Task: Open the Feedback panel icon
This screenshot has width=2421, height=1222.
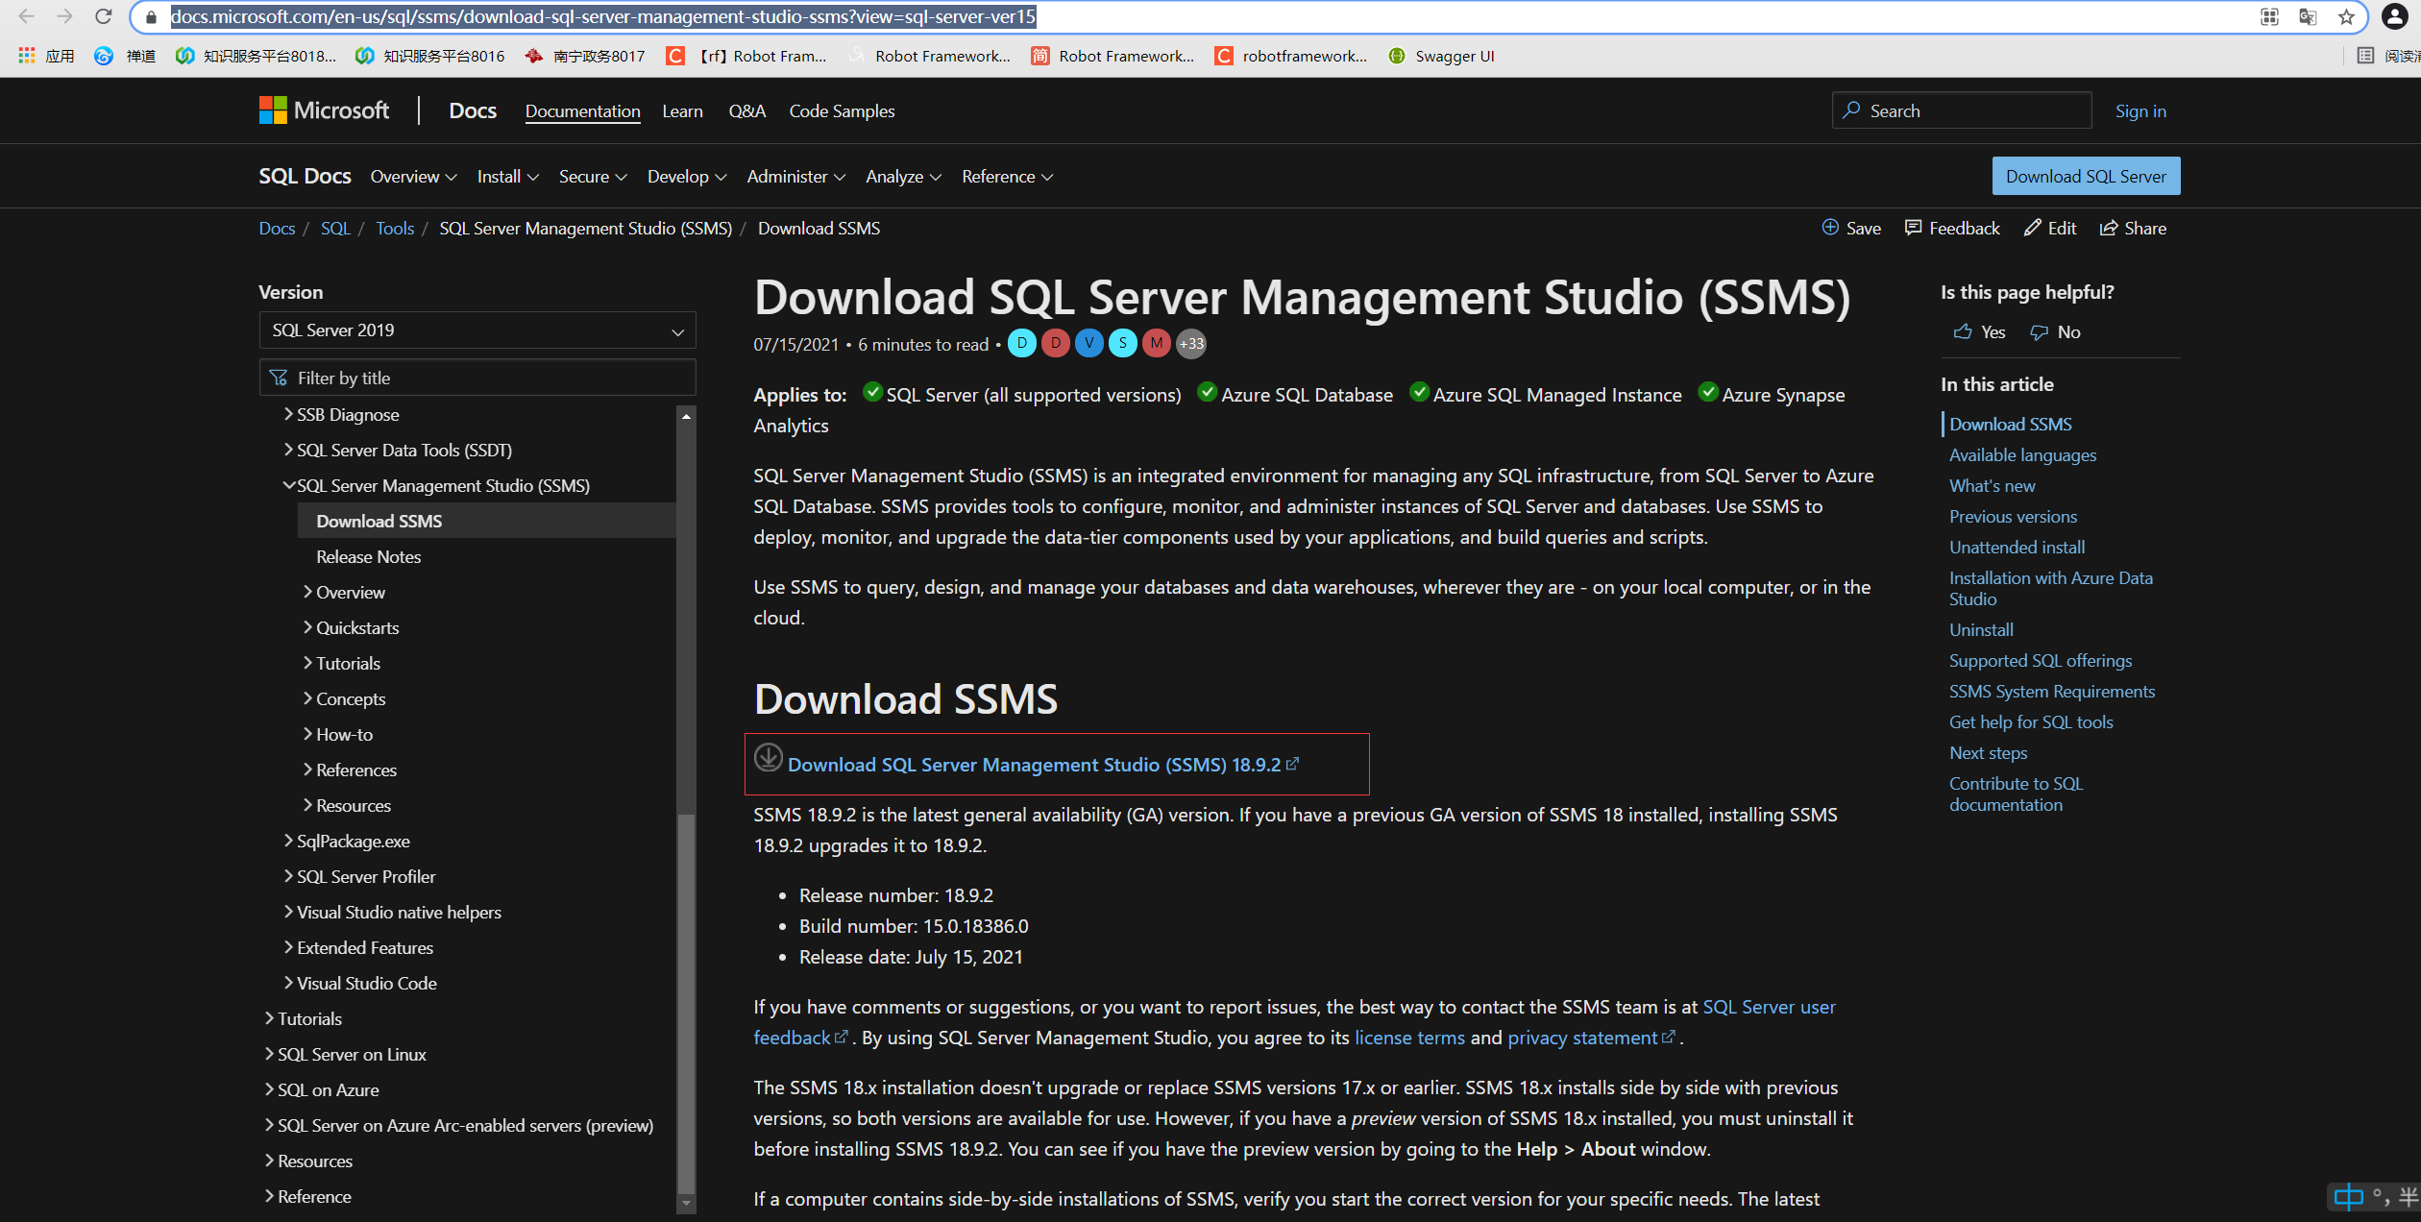Action: [x=1913, y=228]
